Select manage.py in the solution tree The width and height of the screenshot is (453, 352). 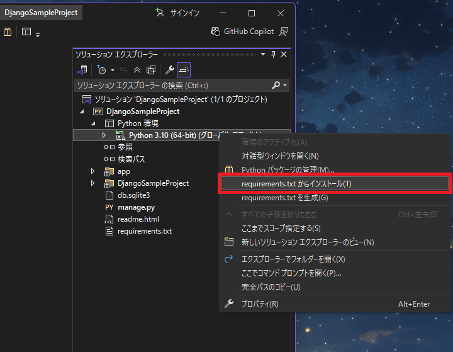[x=135, y=207]
